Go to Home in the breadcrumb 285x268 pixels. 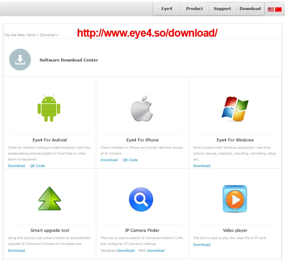31,35
